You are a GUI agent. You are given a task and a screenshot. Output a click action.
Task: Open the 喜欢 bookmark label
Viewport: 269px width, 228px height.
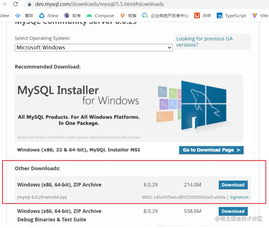(29, 16)
